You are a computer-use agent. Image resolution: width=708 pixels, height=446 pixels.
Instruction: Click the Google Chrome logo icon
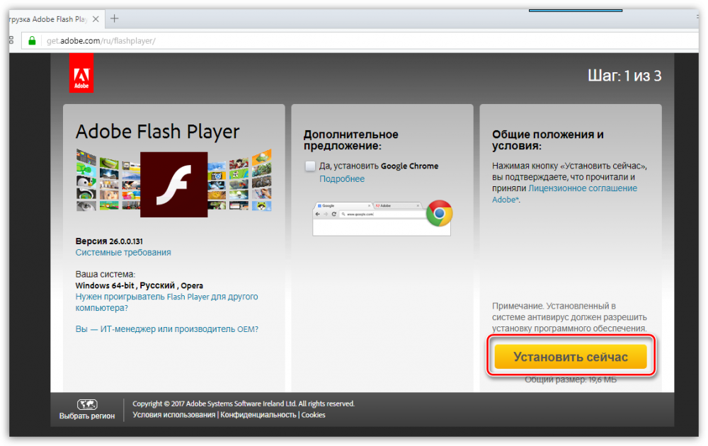point(439,212)
